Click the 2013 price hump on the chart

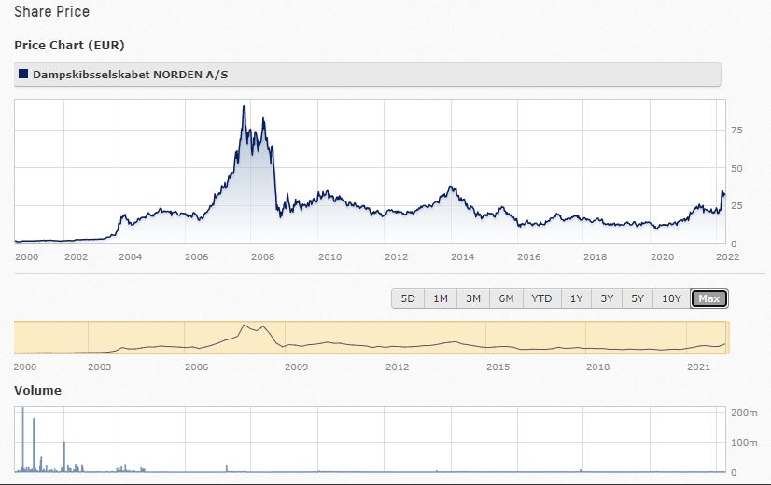452,188
